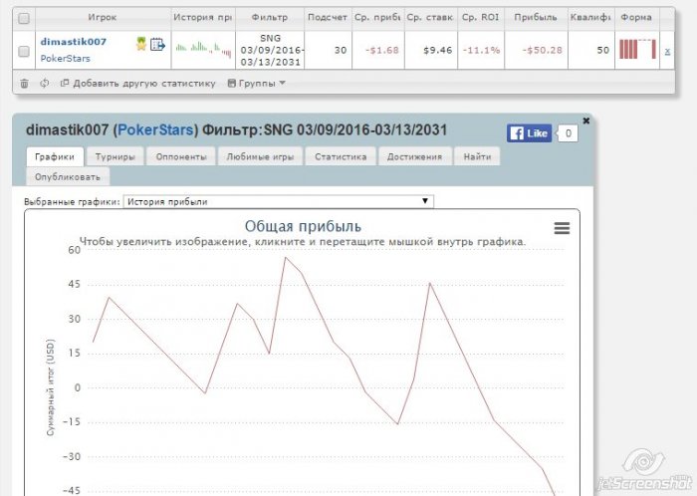Close the dimastik007 details panel
This screenshot has width=697, height=496.
click(585, 121)
